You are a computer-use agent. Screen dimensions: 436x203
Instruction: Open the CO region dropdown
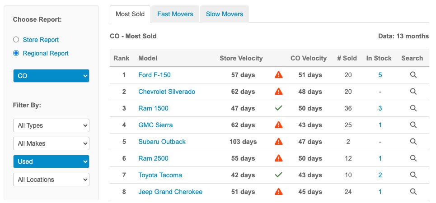[51, 76]
